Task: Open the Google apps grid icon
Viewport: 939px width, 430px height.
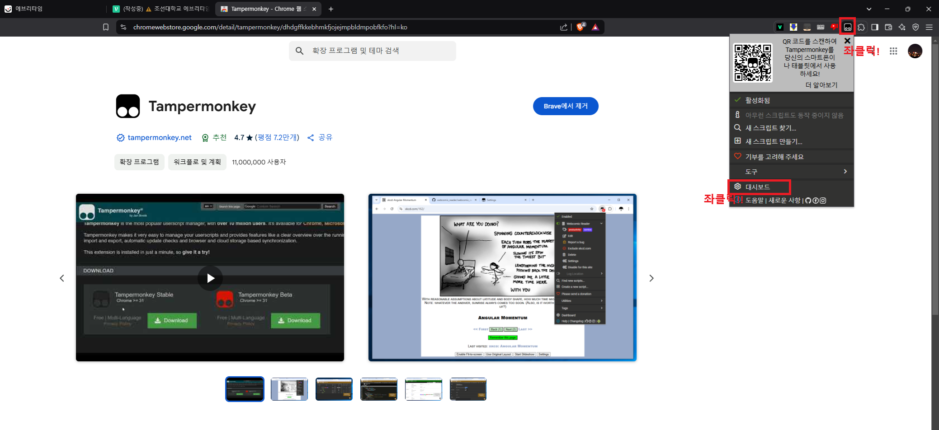Action: 893,51
